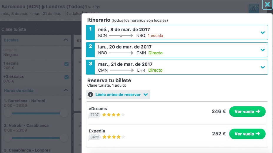Click the '1 escala' red label on leg 1
This screenshot has height=153, width=273.
(x=155, y=36)
